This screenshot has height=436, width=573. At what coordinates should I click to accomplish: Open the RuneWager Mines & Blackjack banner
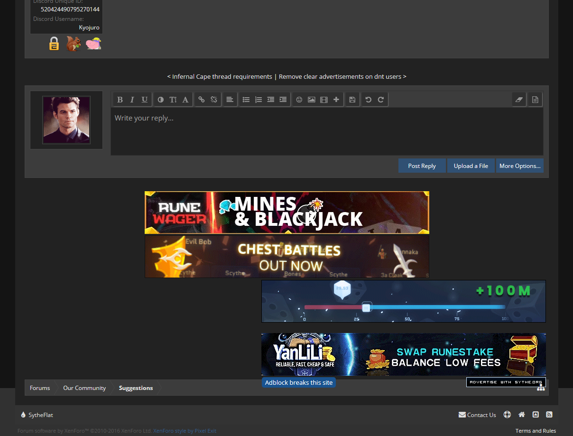pos(287,213)
